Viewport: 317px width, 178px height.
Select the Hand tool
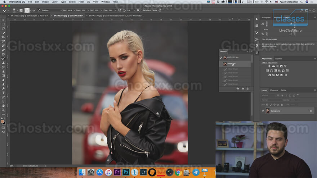tap(3, 106)
